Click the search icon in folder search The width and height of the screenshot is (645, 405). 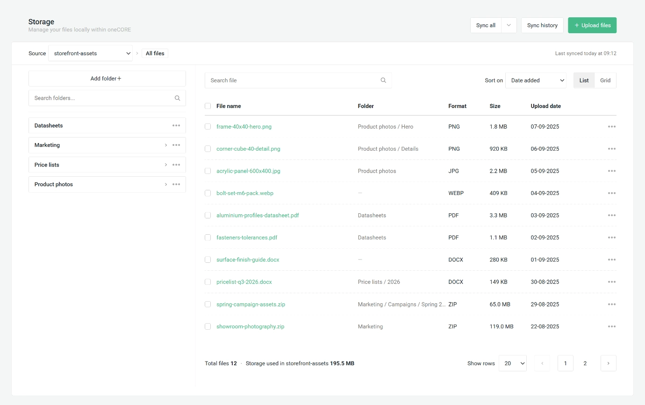[x=178, y=98]
